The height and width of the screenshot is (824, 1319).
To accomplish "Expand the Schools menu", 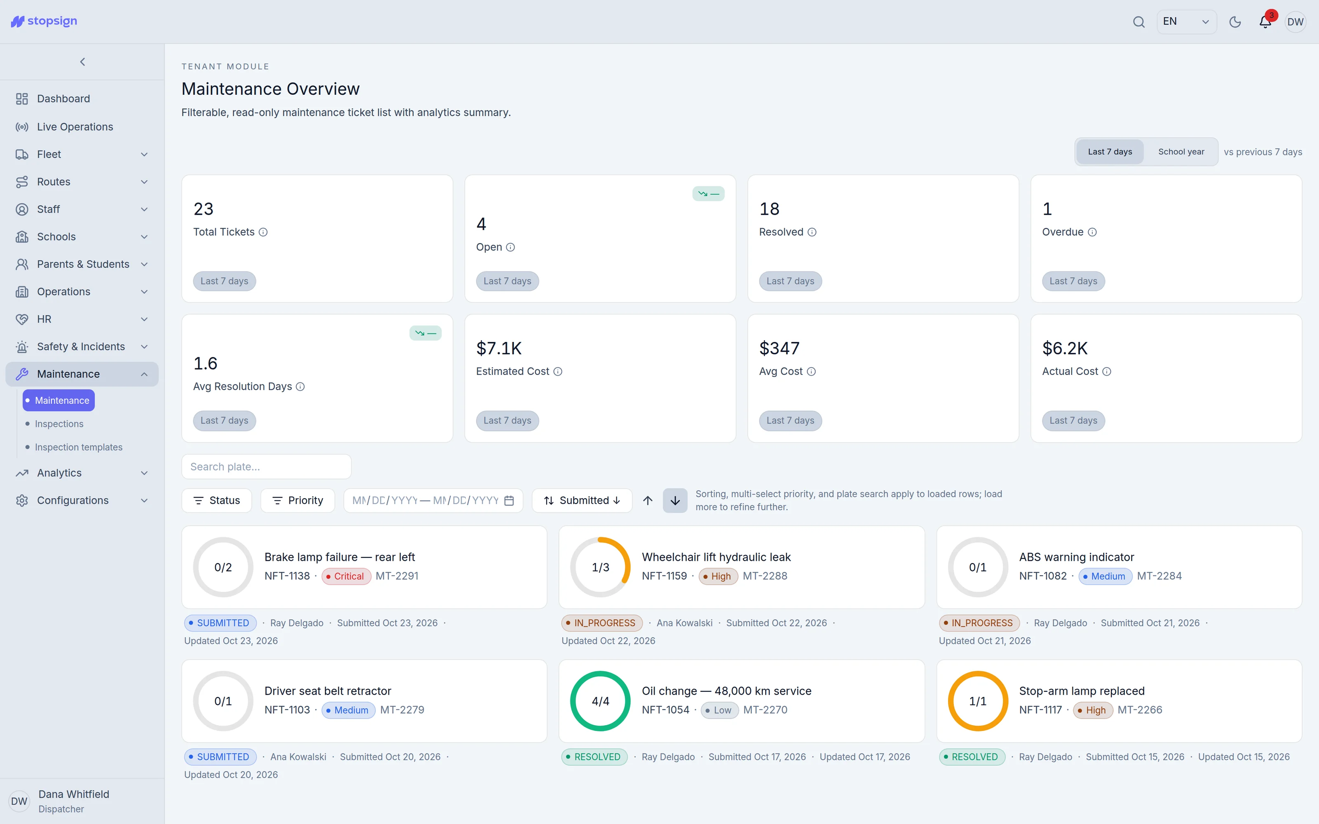I will coord(82,236).
